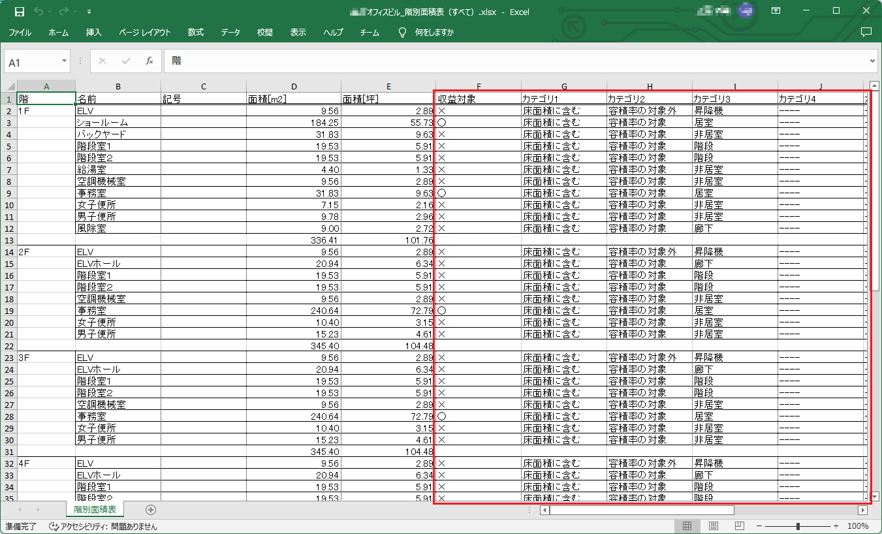Click the zoom slider handle
This screenshot has width=882, height=534.
798,526
